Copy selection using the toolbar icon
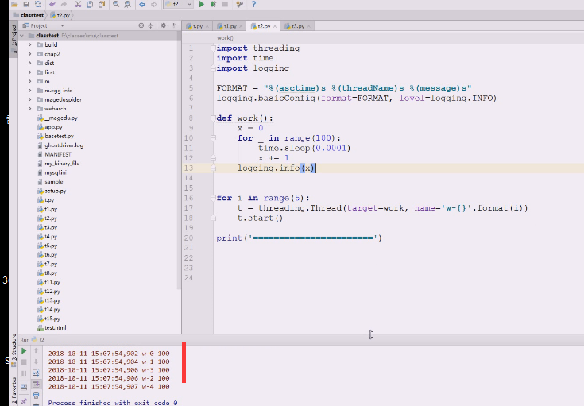Screen dimensions: 584x406 coord(90,4)
